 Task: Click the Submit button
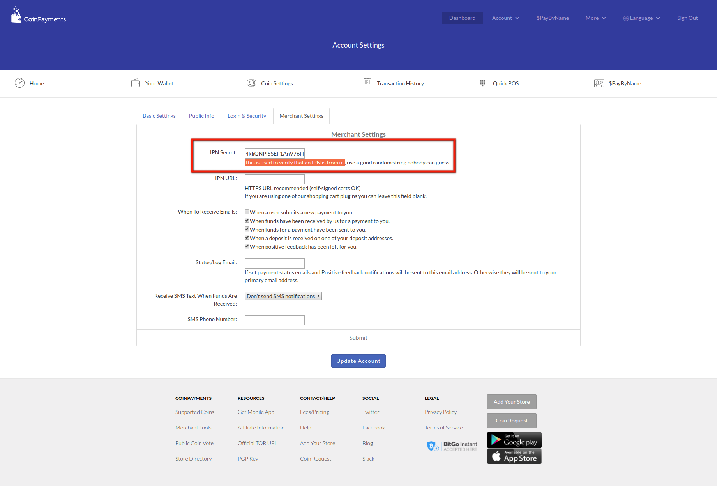point(358,338)
